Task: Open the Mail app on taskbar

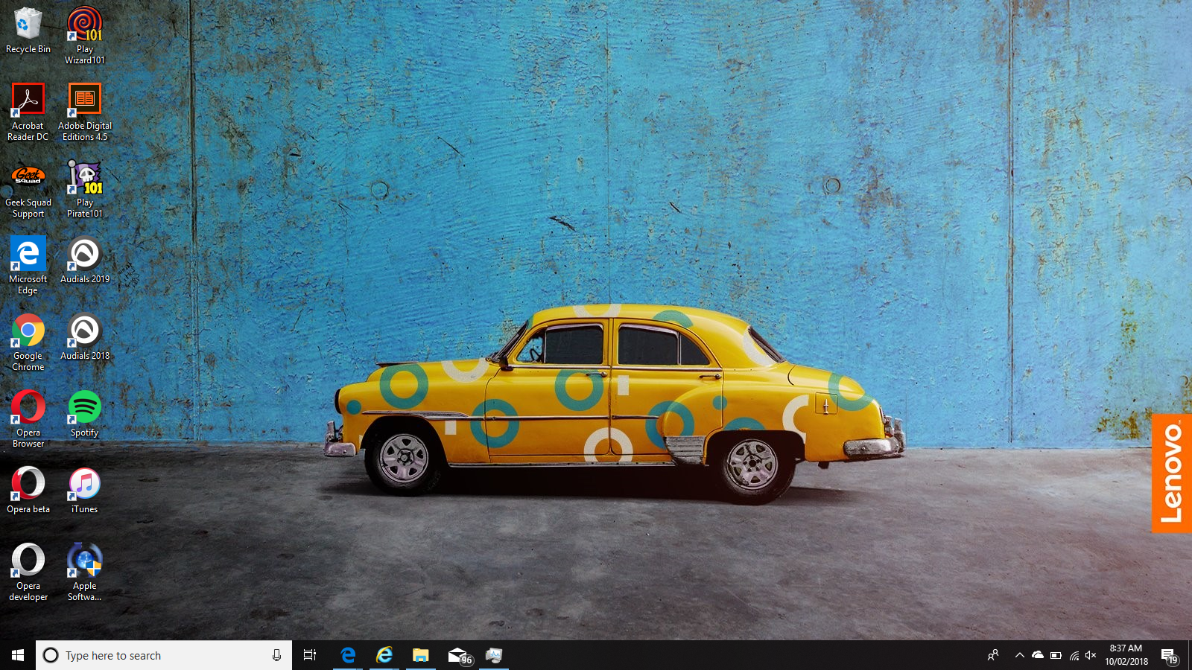Action: point(458,655)
